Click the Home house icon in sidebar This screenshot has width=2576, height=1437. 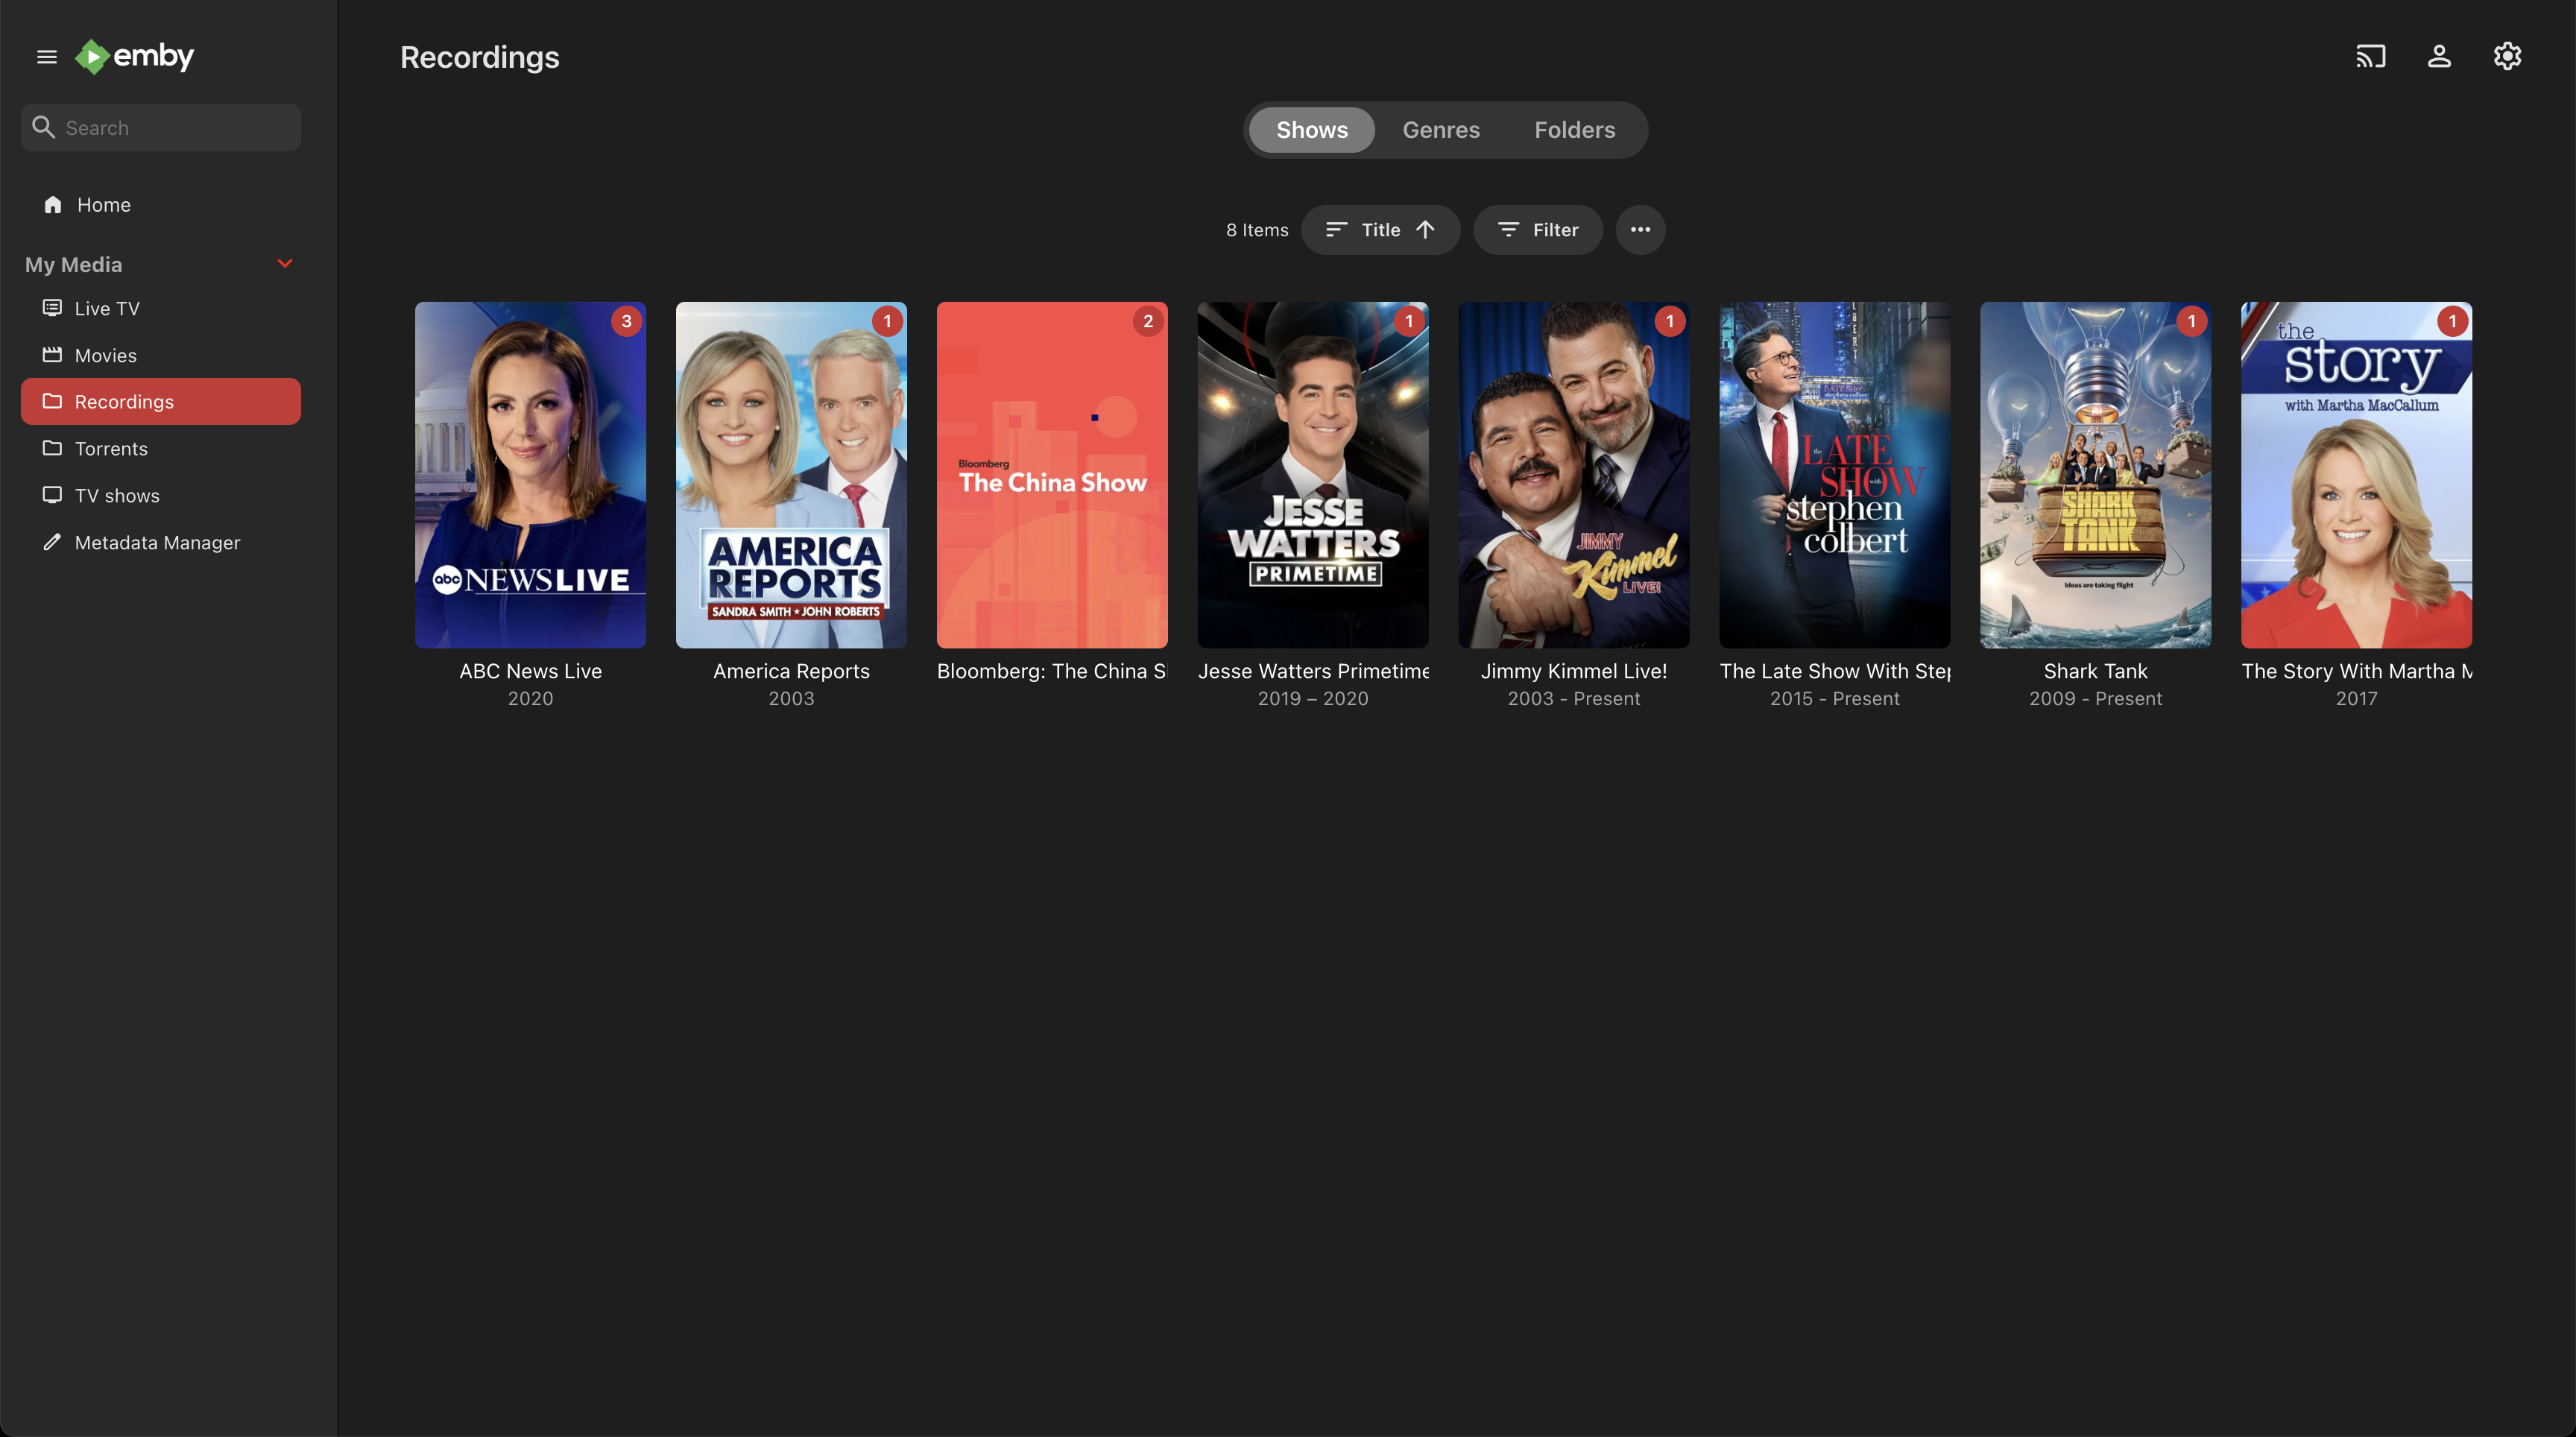point(53,204)
